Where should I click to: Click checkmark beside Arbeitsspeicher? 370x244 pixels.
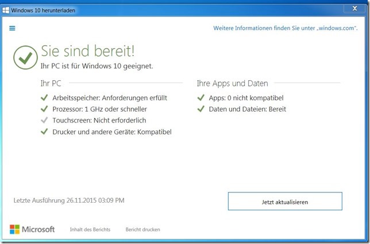click(x=44, y=97)
